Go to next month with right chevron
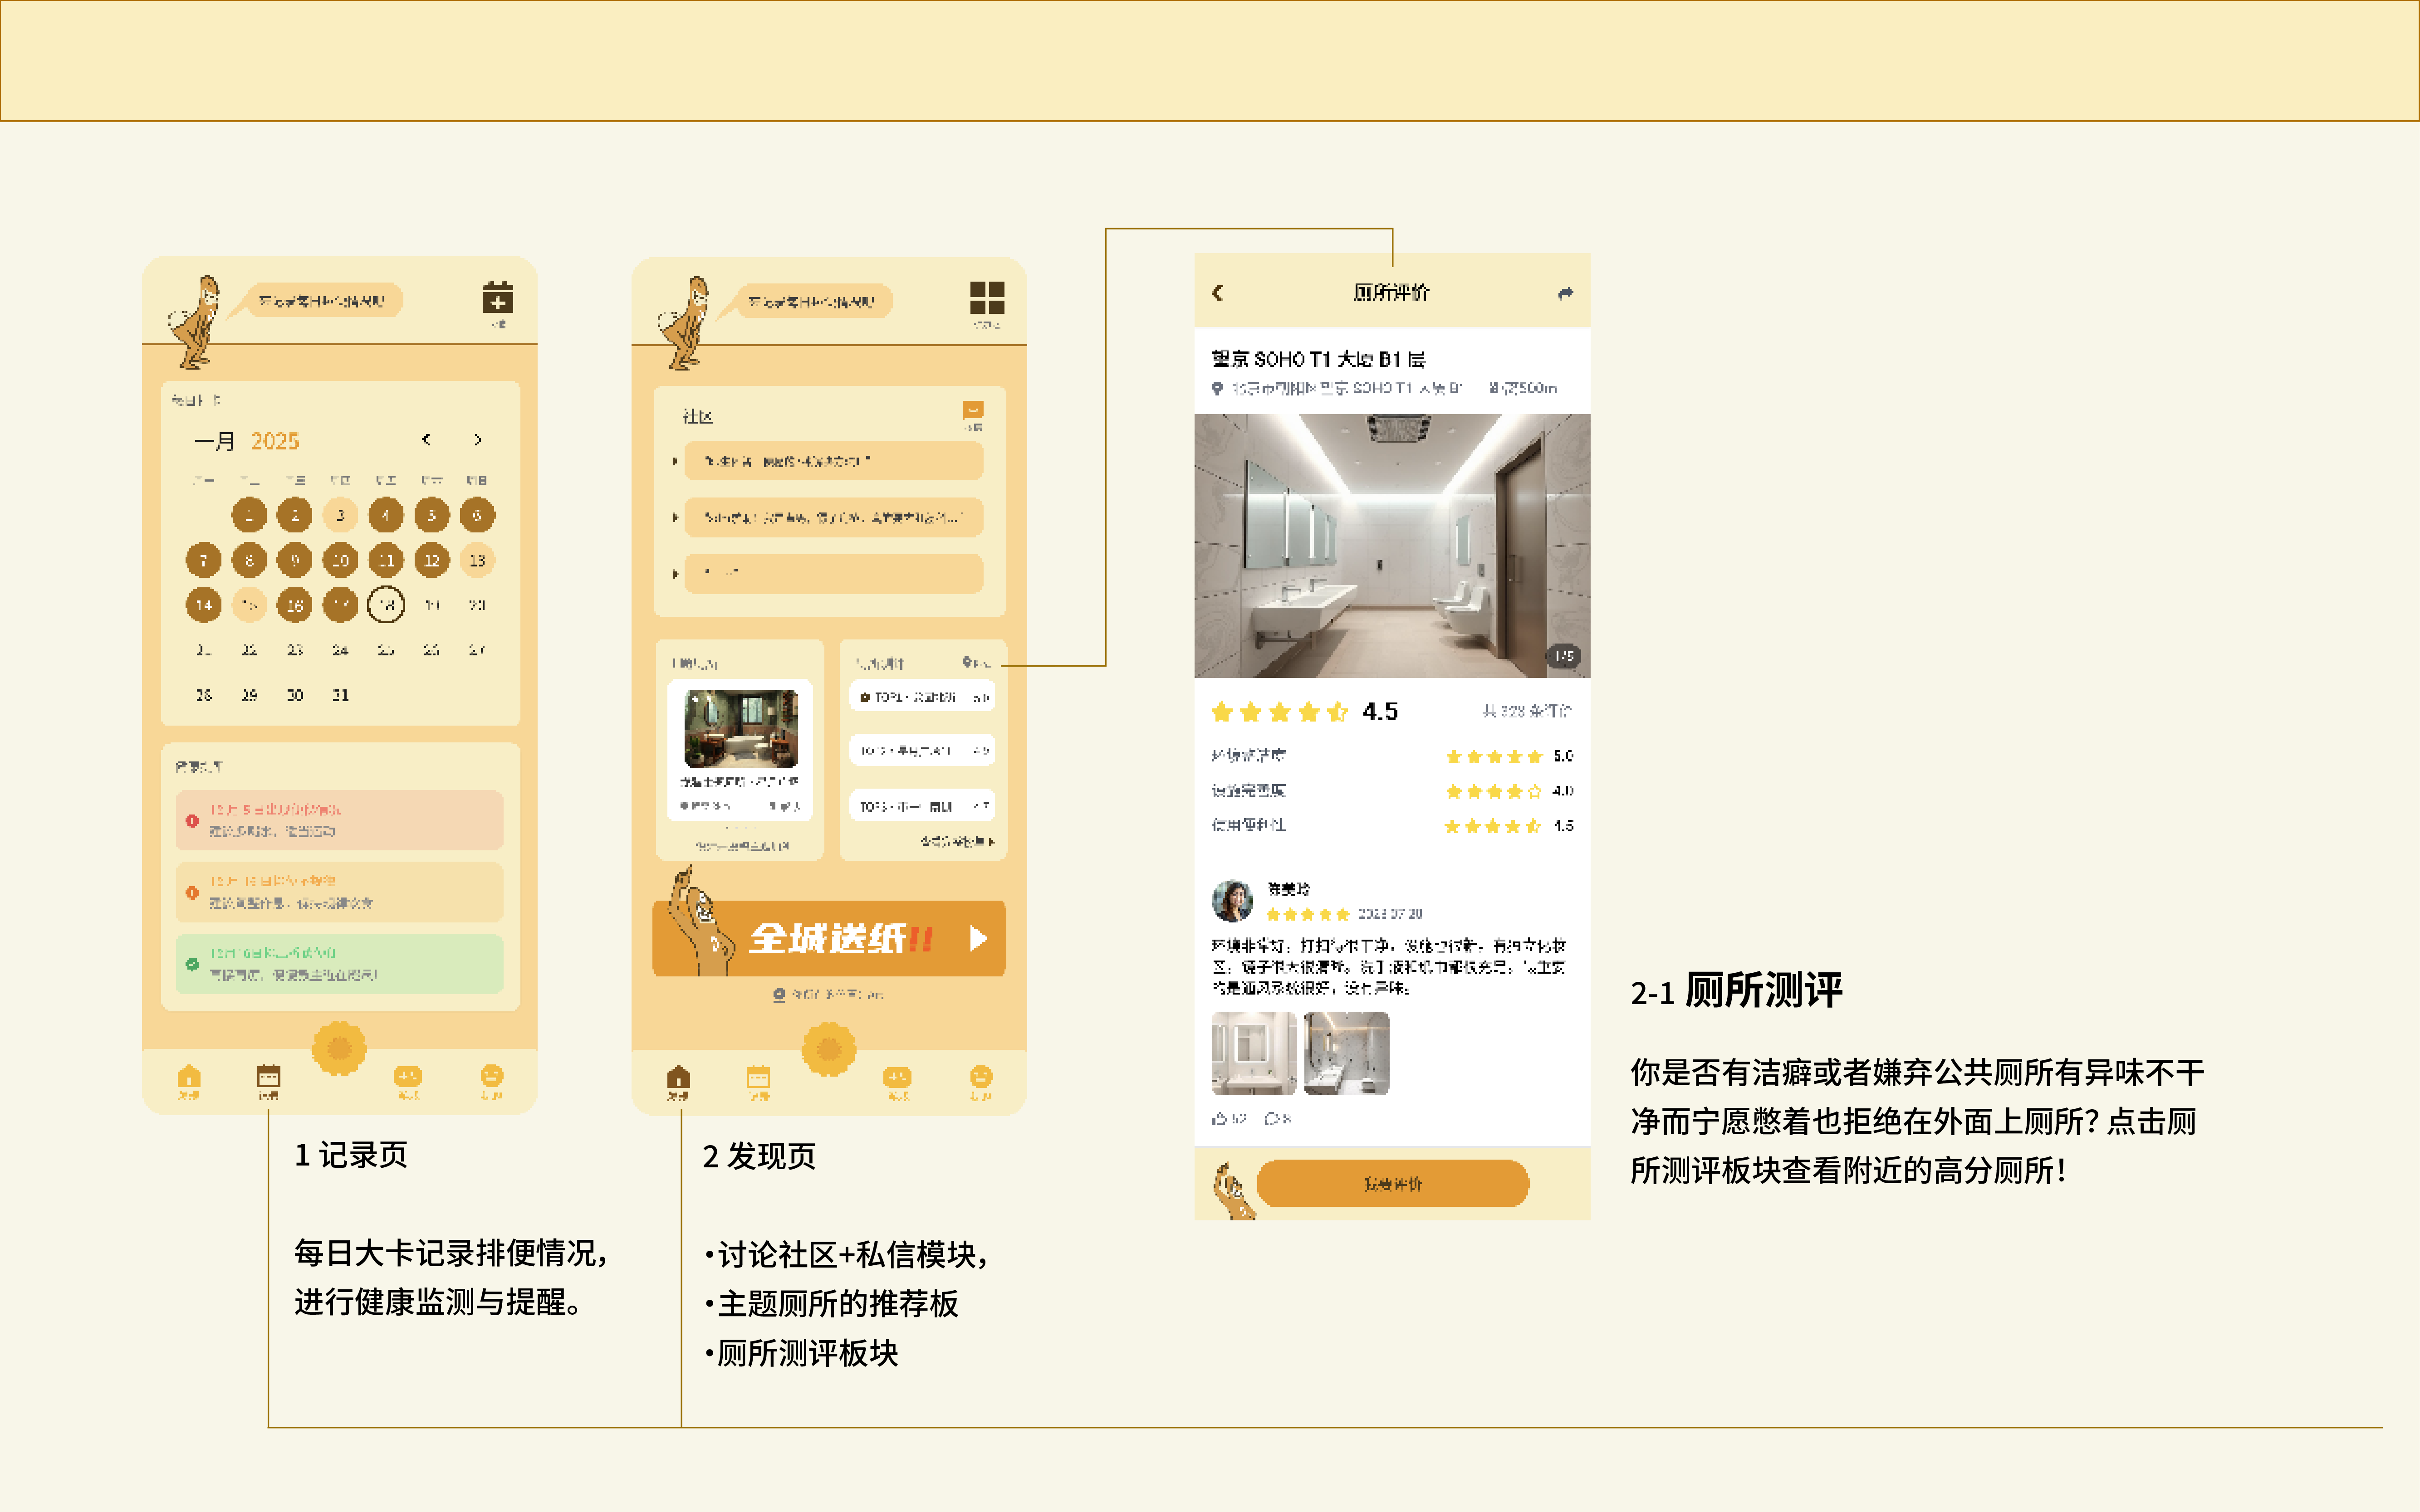2420x1512 pixels. [478, 440]
